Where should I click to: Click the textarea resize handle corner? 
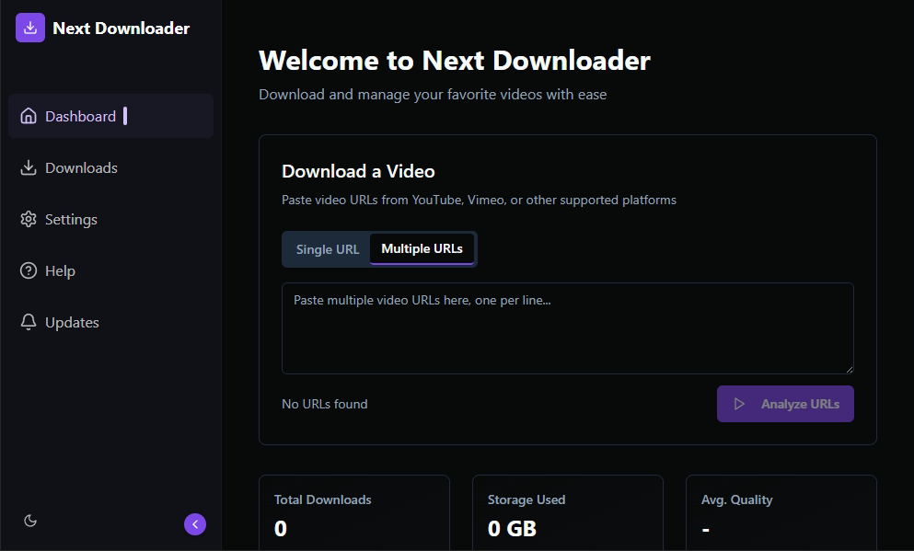point(850,368)
